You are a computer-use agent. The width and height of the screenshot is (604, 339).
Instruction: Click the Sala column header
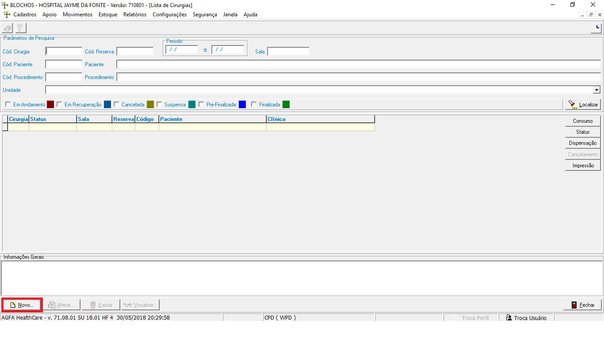[x=95, y=119]
